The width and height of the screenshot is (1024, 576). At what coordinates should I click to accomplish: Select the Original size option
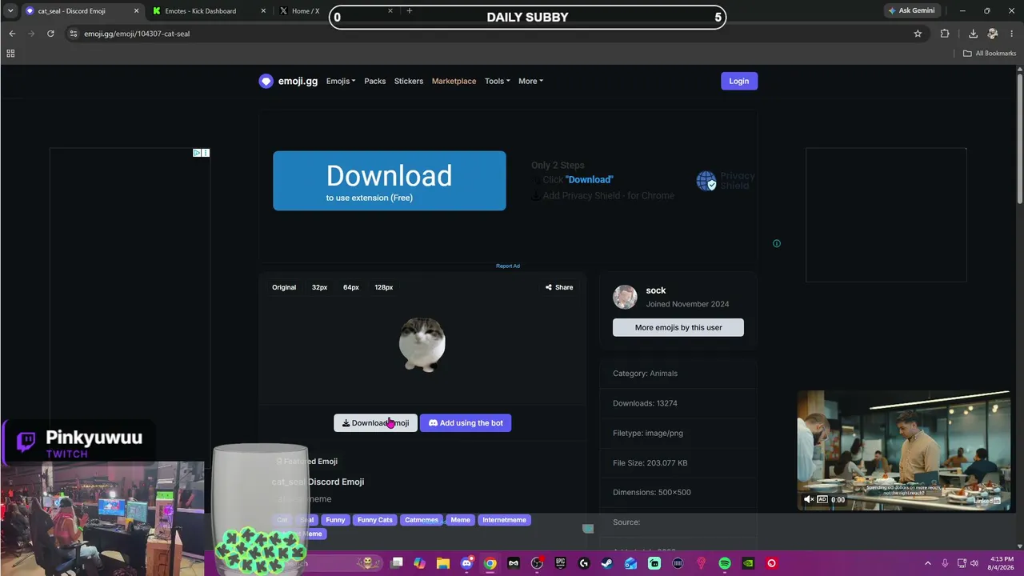point(284,287)
